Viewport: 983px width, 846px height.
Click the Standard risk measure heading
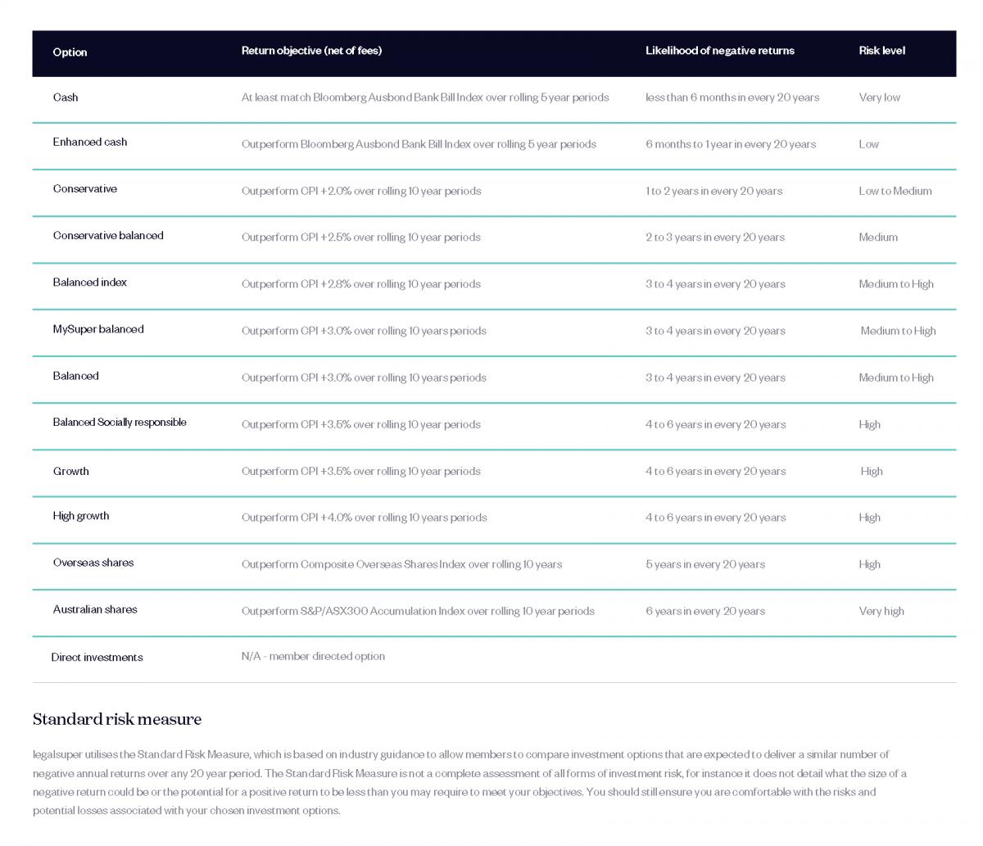pyautogui.click(x=117, y=719)
